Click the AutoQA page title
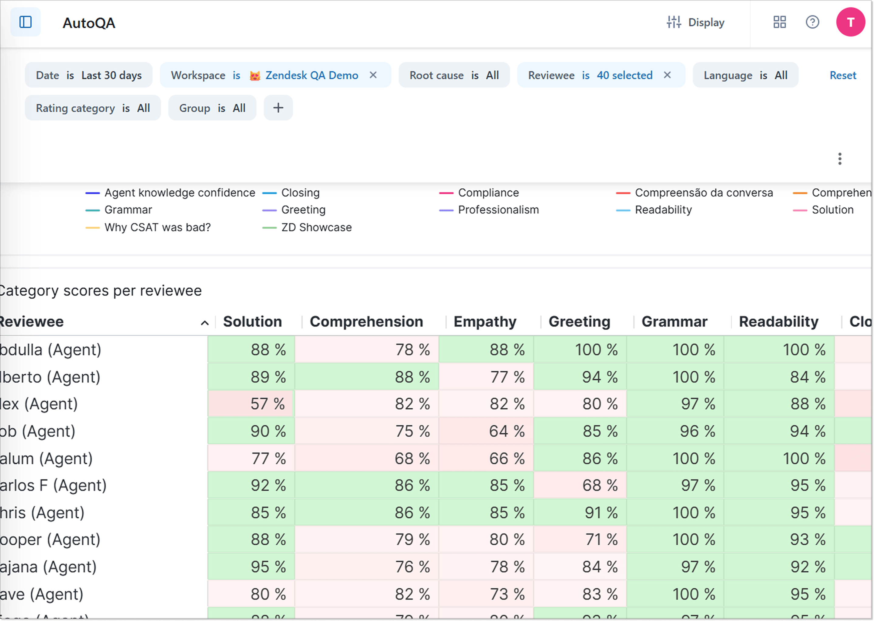 click(x=89, y=23)
